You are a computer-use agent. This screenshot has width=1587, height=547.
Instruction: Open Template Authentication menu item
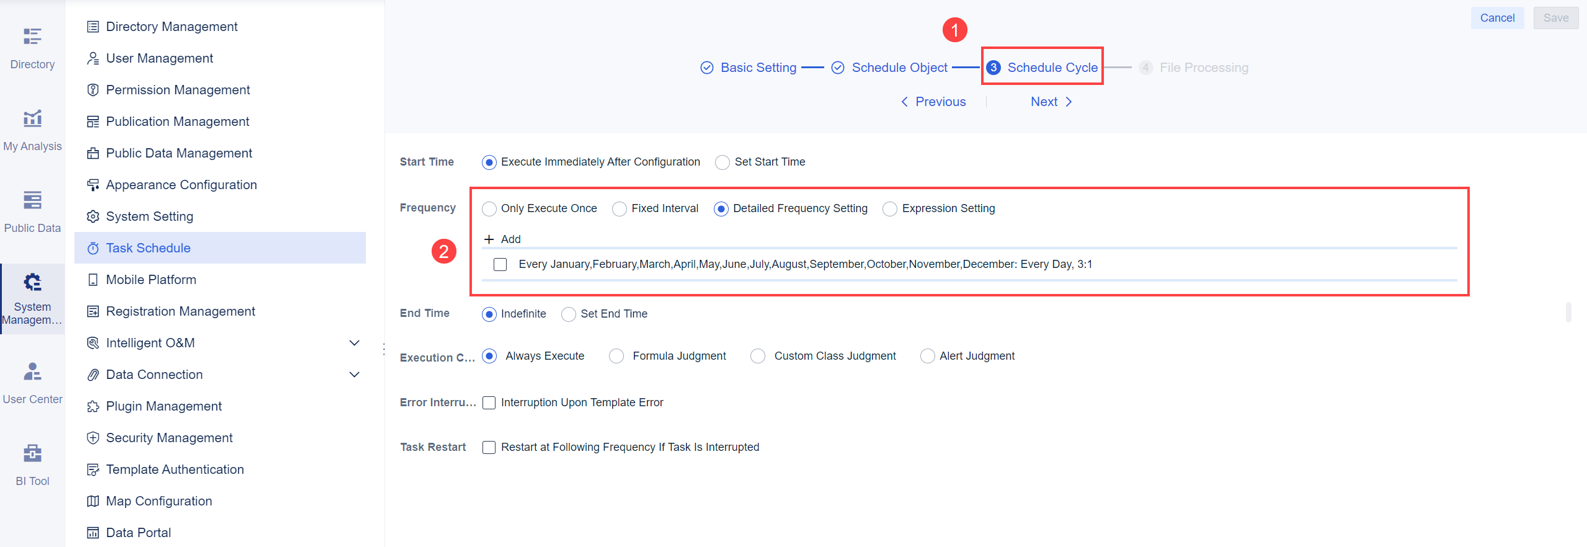(x=220, y=469)
